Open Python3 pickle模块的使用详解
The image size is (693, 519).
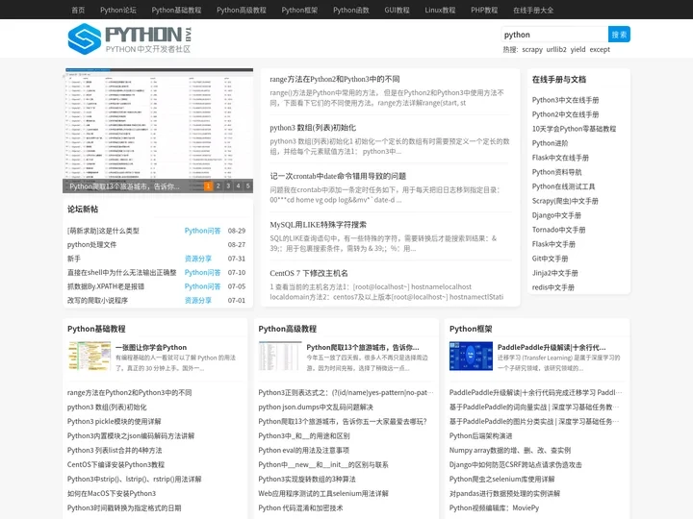tap(114, 422)
